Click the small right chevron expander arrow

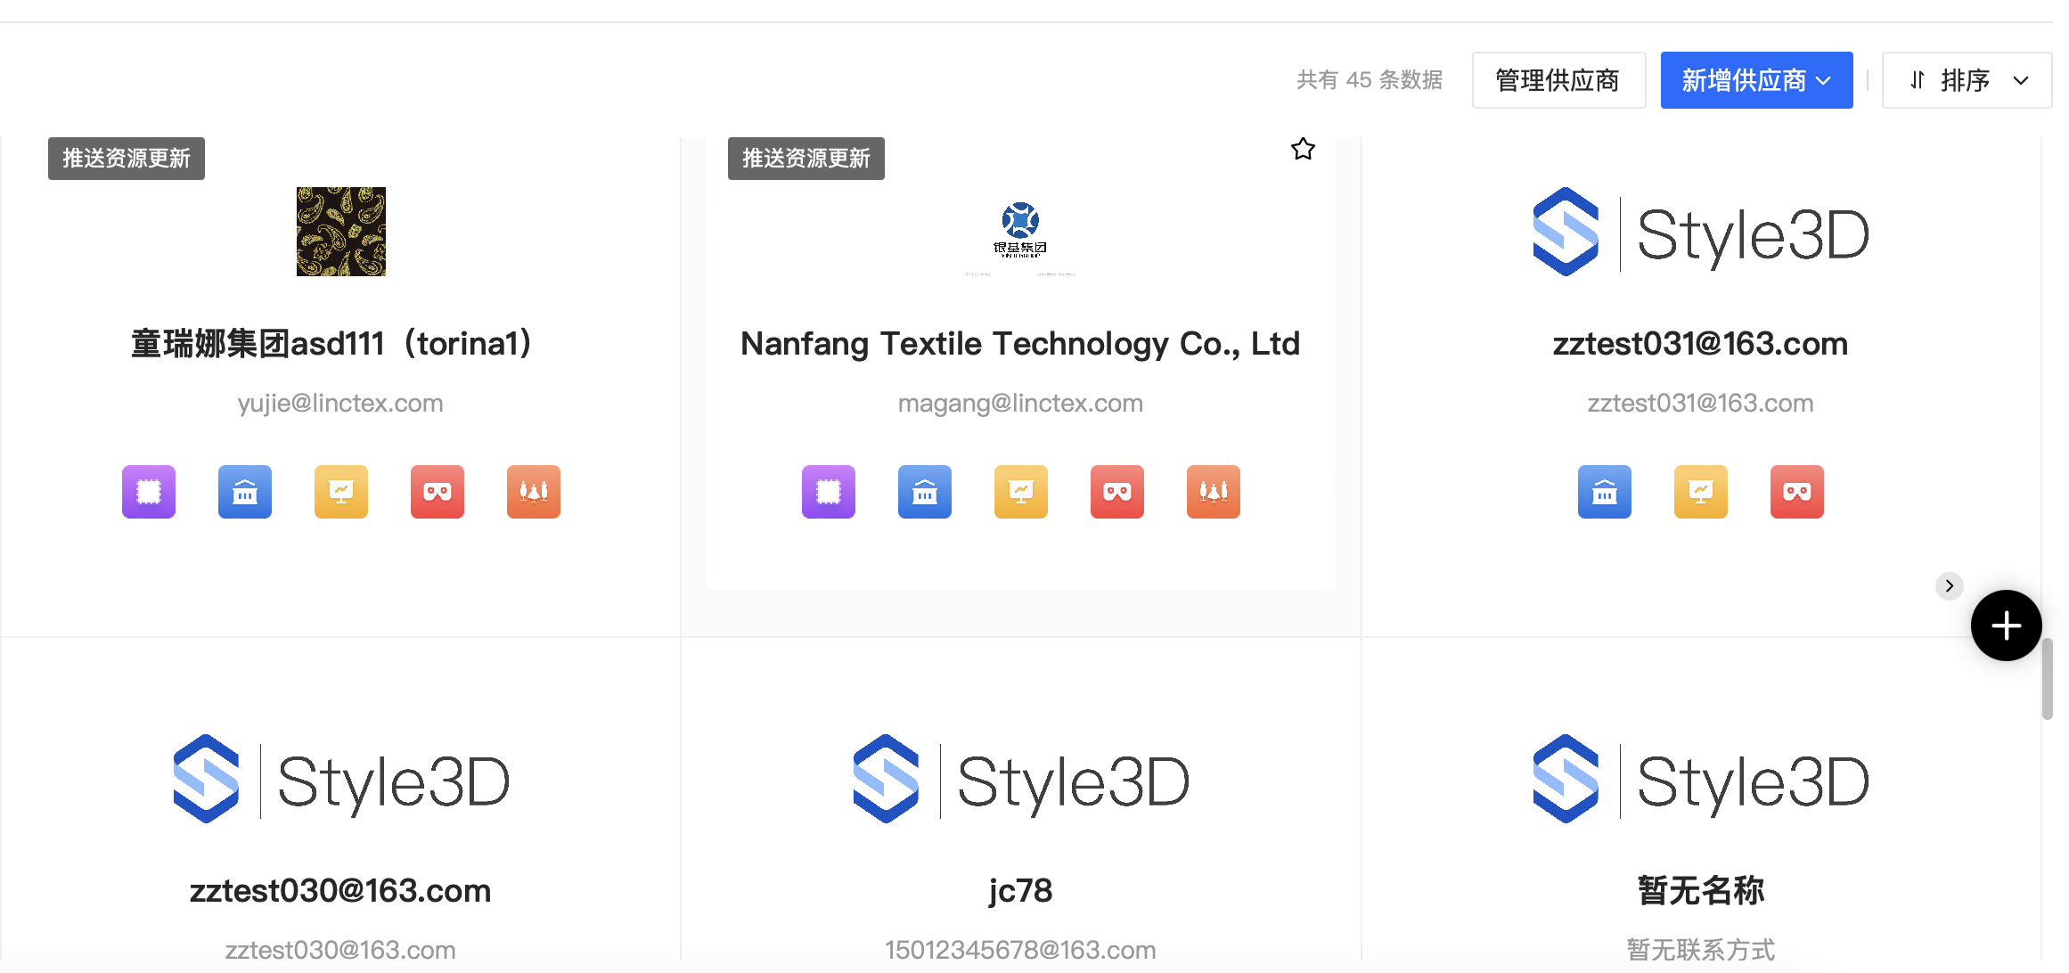pyautogui.click(x=1949, y=585)
